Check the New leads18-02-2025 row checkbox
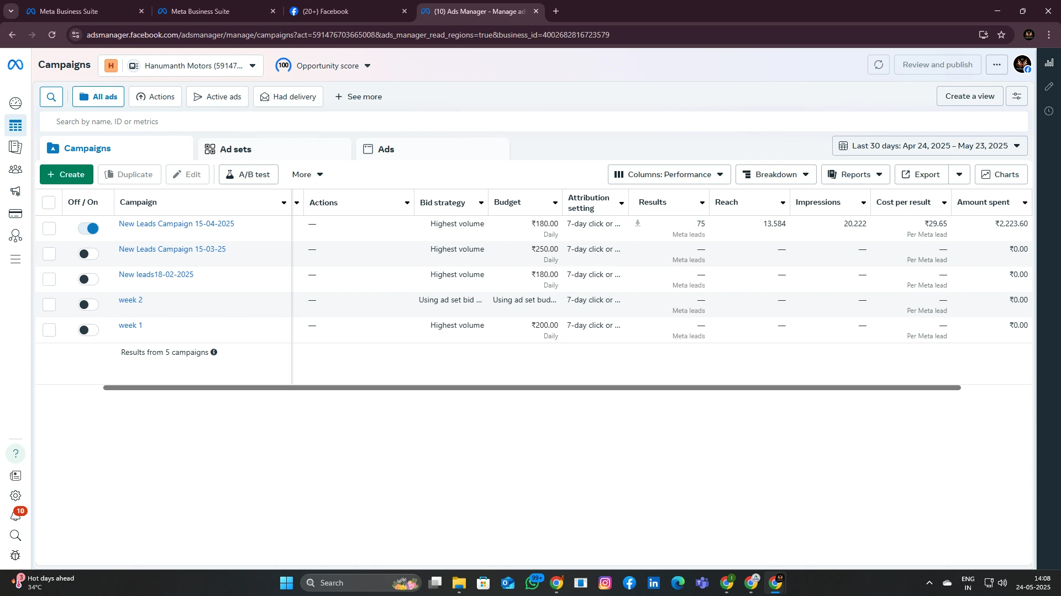Viewport: 1061px width, 596px height. pos(49,279)
